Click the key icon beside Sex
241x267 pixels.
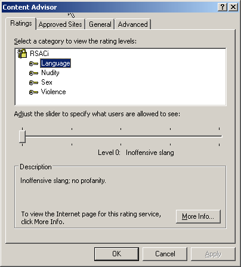point(33,82)
